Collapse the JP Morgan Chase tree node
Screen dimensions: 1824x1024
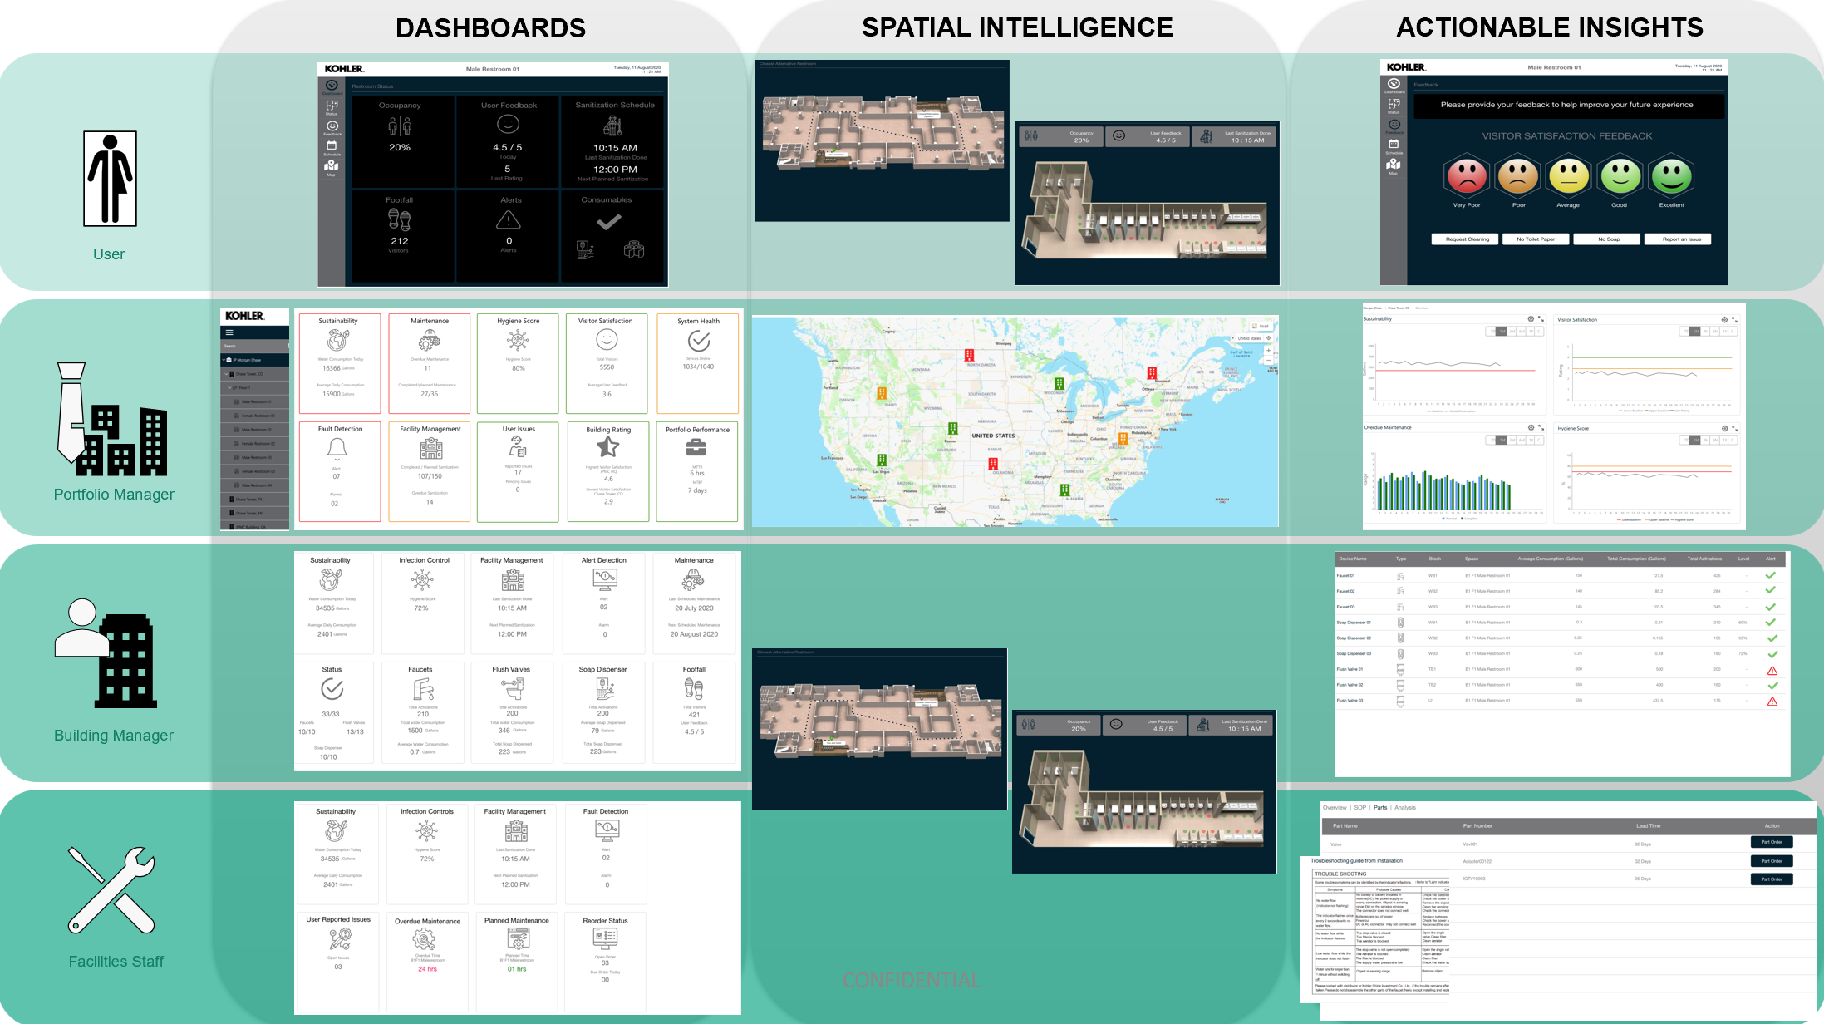[x=224, y=360]
